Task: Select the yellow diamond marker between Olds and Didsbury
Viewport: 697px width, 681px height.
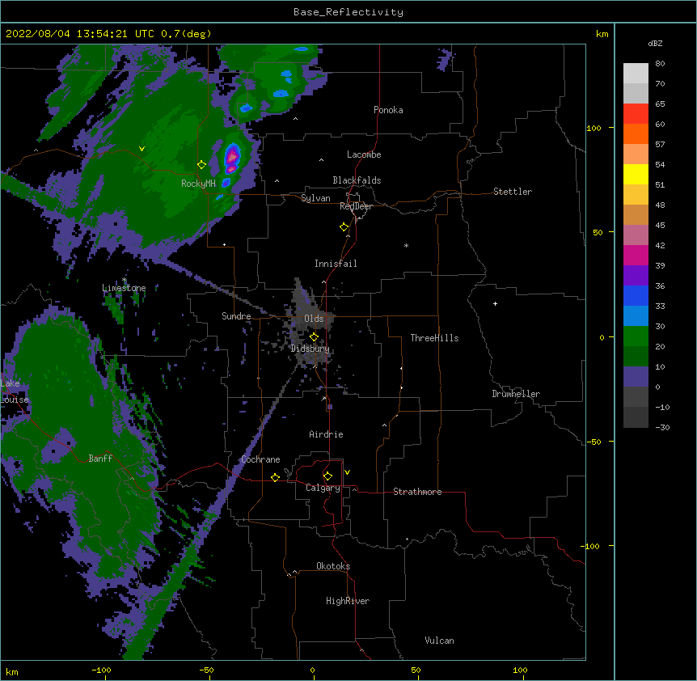Action: (314, 337)
